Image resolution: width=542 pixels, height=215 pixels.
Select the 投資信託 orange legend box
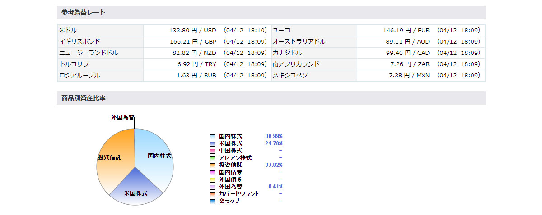pos(212,165)
